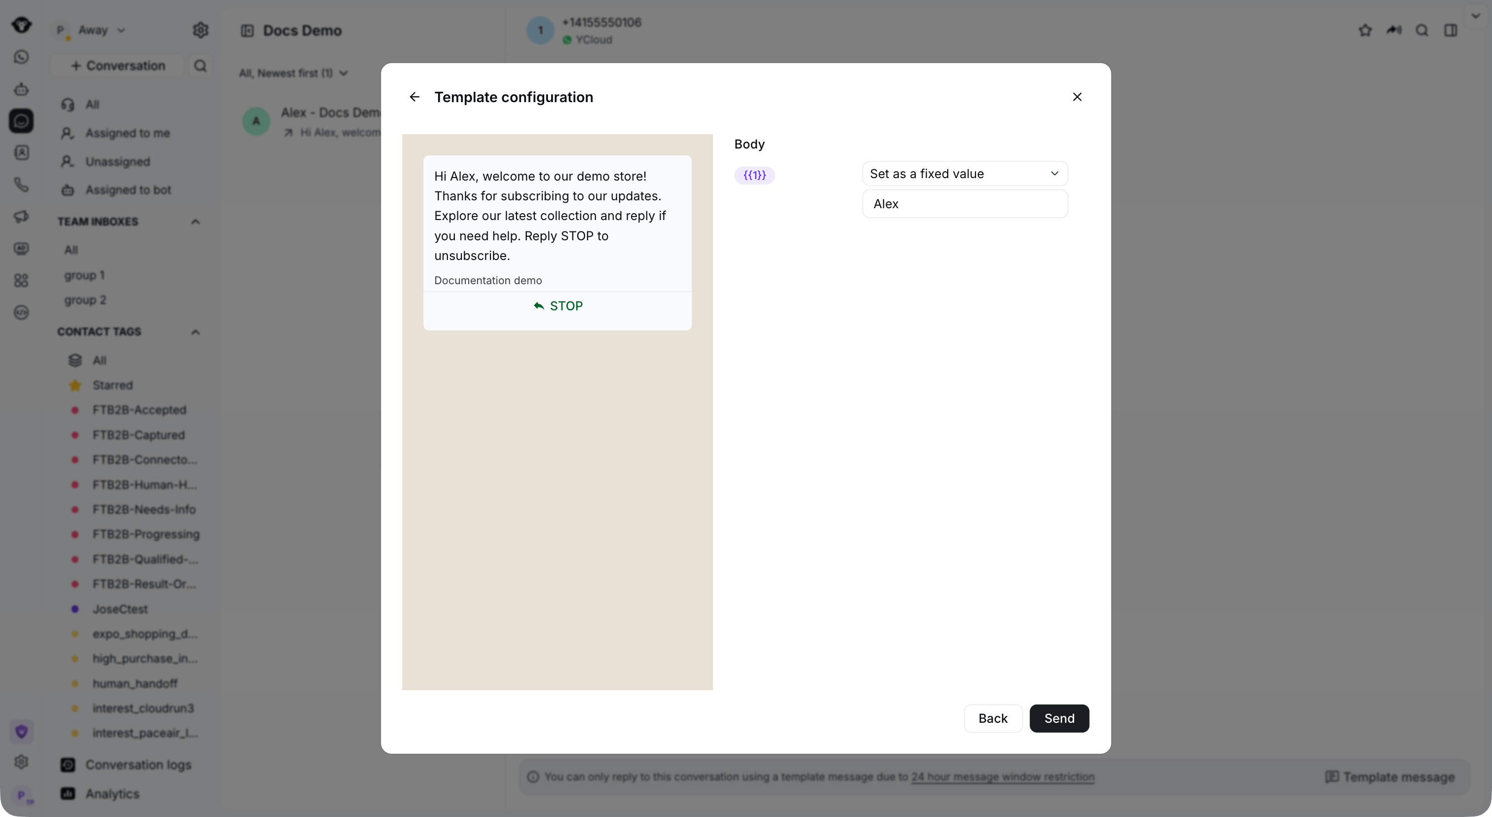
Task: Open the bot icon in left rail
Action: pyautogui.click(x=21, y=89)
